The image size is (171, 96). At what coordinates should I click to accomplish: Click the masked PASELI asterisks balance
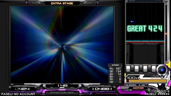[163, 94]
